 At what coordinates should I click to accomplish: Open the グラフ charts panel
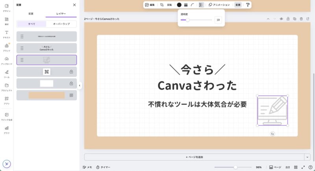pos(7,130)
